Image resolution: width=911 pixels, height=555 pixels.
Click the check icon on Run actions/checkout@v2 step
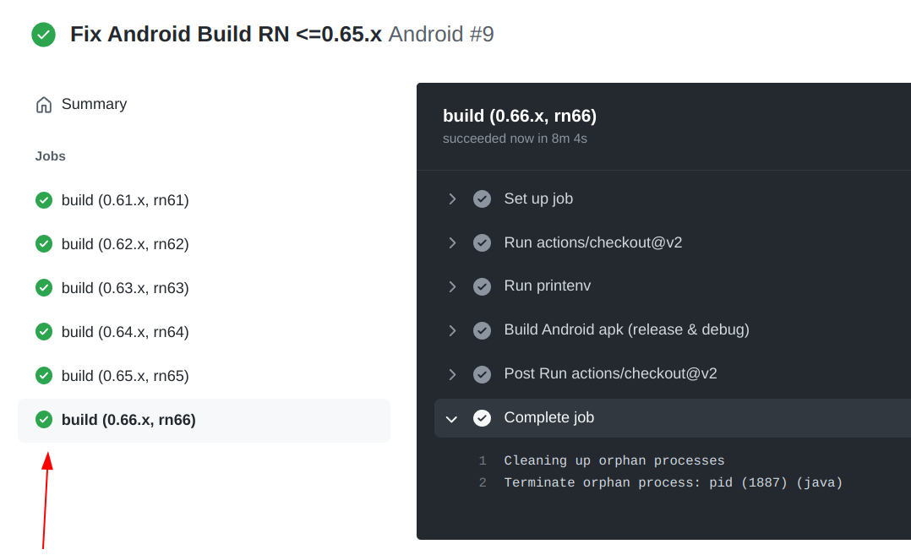tap(482, 242)
